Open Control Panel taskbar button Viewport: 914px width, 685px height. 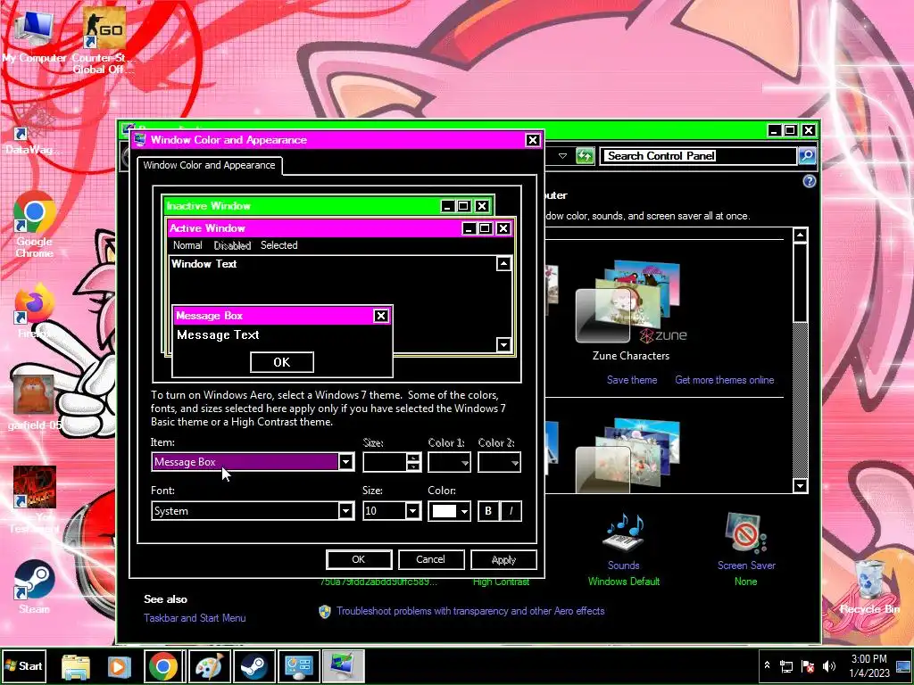[298, 666]
